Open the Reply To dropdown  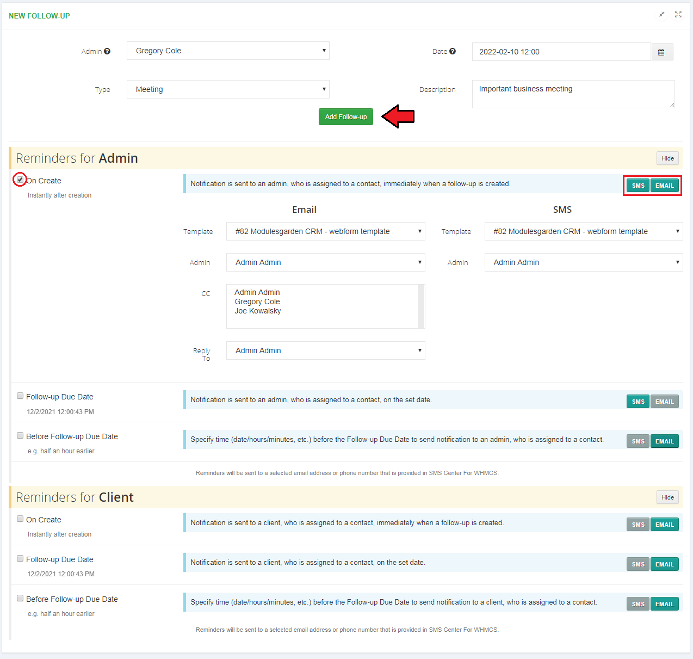coord(325,350)
